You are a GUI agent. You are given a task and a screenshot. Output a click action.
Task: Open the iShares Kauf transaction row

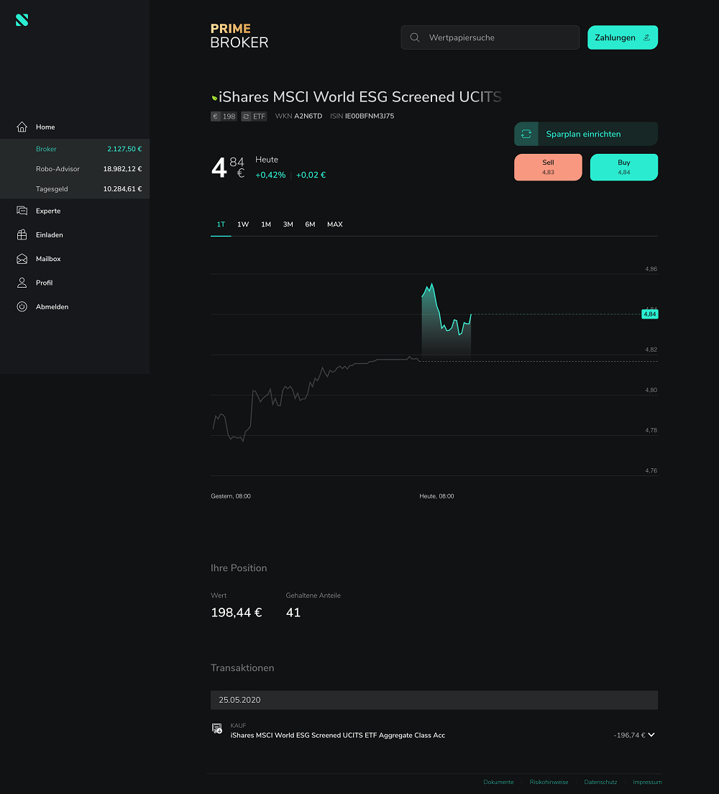coord(434,731)
